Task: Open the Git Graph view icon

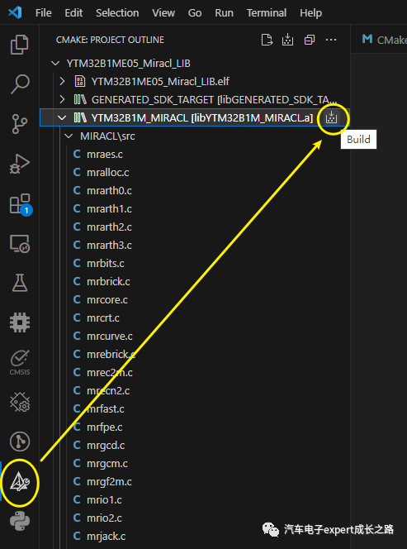Action: coord(20,442)
